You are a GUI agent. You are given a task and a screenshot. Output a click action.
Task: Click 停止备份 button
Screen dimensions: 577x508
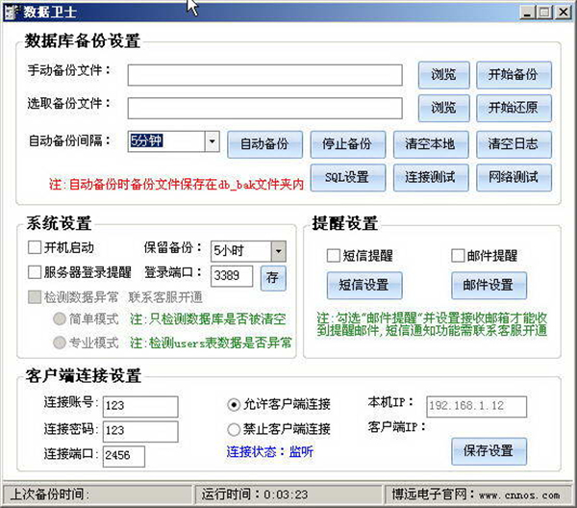pyautogui.click(x=348, y=144)
